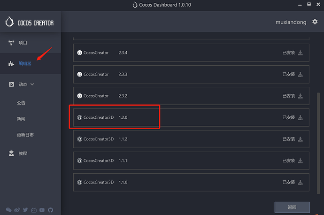Screen dimensions: 324x215
Task: Select the 编辑器 sidebar tab
Action: pos(25,63)
